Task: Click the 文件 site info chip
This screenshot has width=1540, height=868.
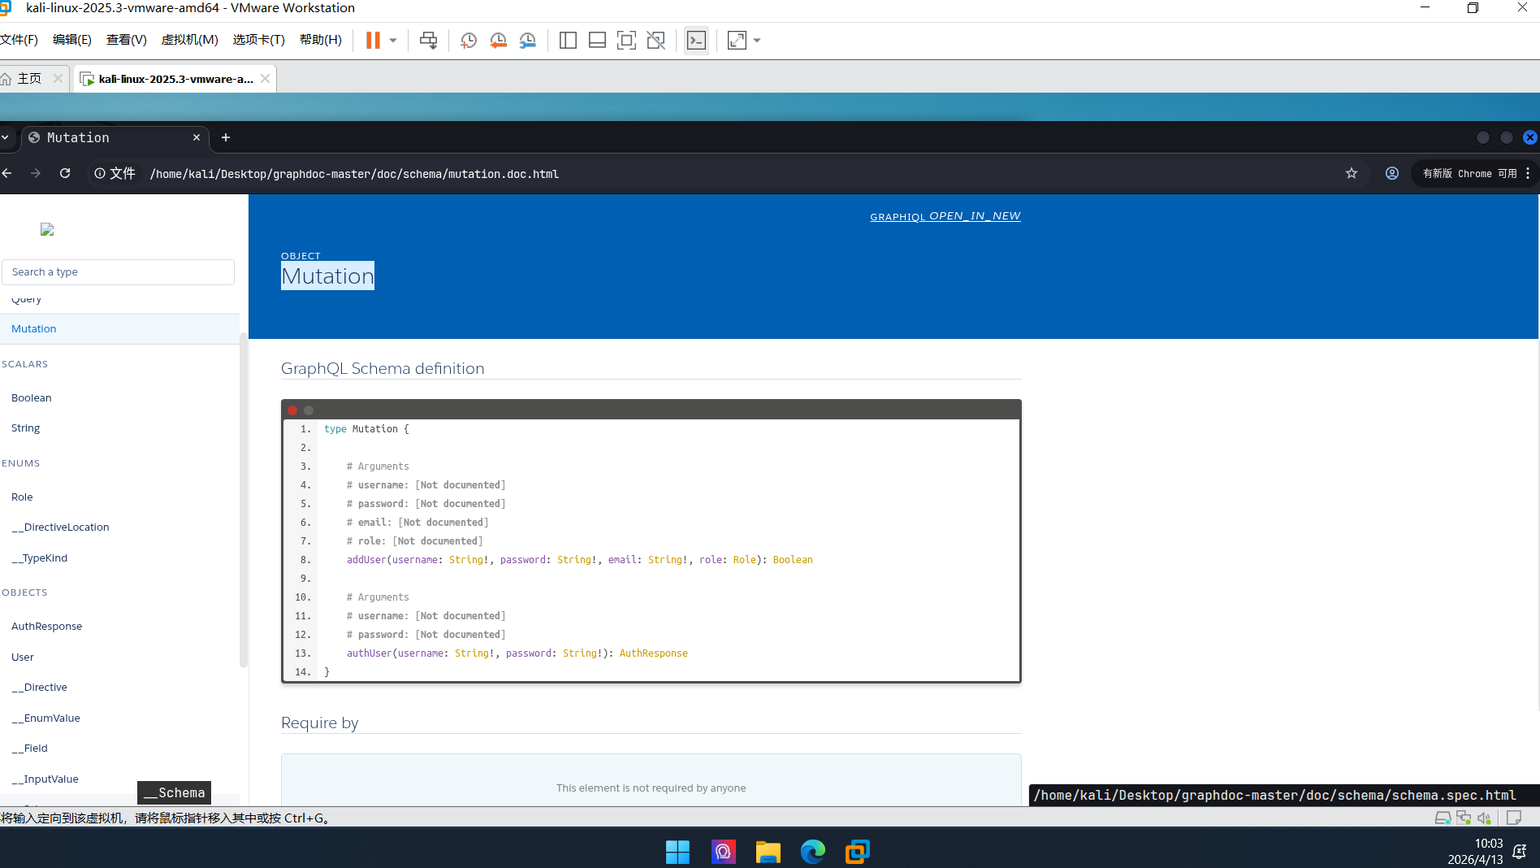Action: (115, 173)
